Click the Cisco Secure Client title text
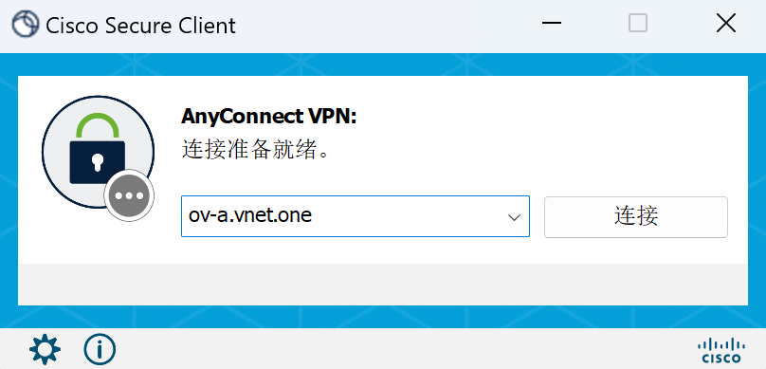This screenshot has width=766, height=369. click(x=140, y=26)
